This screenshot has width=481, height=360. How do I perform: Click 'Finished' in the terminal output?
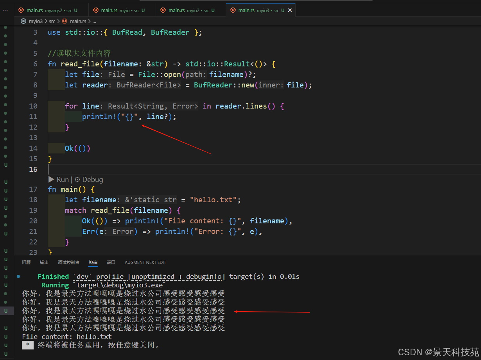[53, 276]
